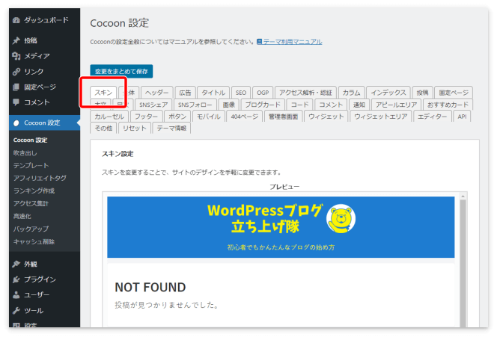The width and height of the screenshot is (497, 337).
Task: Switch to the タイトル tab
Action: point(213,93)
